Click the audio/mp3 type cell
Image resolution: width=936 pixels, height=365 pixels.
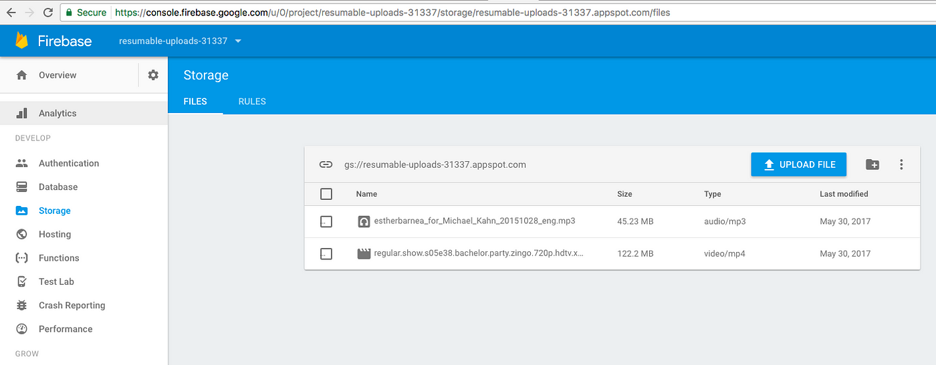724,221
